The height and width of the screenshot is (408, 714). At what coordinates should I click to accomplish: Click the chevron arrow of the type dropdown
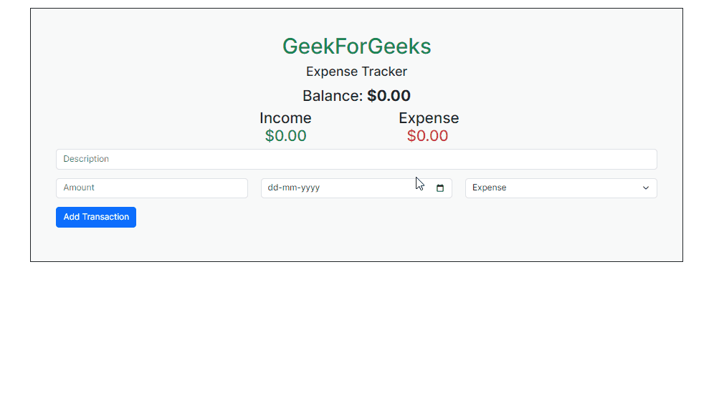(x=646, y=188)
